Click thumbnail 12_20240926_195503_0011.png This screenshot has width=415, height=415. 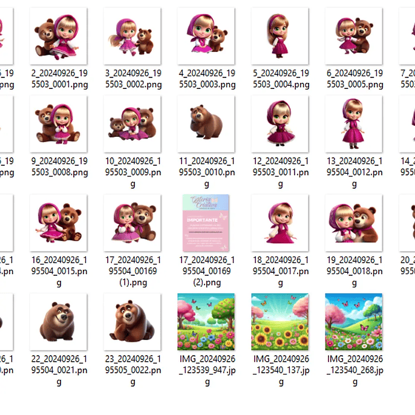279,124
